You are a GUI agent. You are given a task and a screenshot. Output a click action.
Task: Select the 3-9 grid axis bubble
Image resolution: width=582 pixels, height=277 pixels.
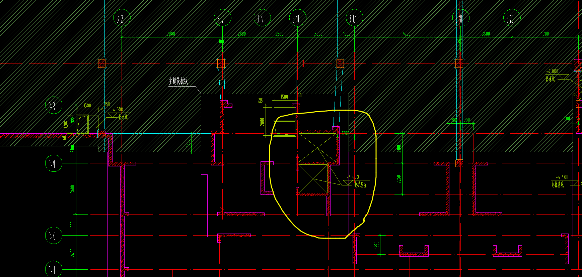point(262,18)
